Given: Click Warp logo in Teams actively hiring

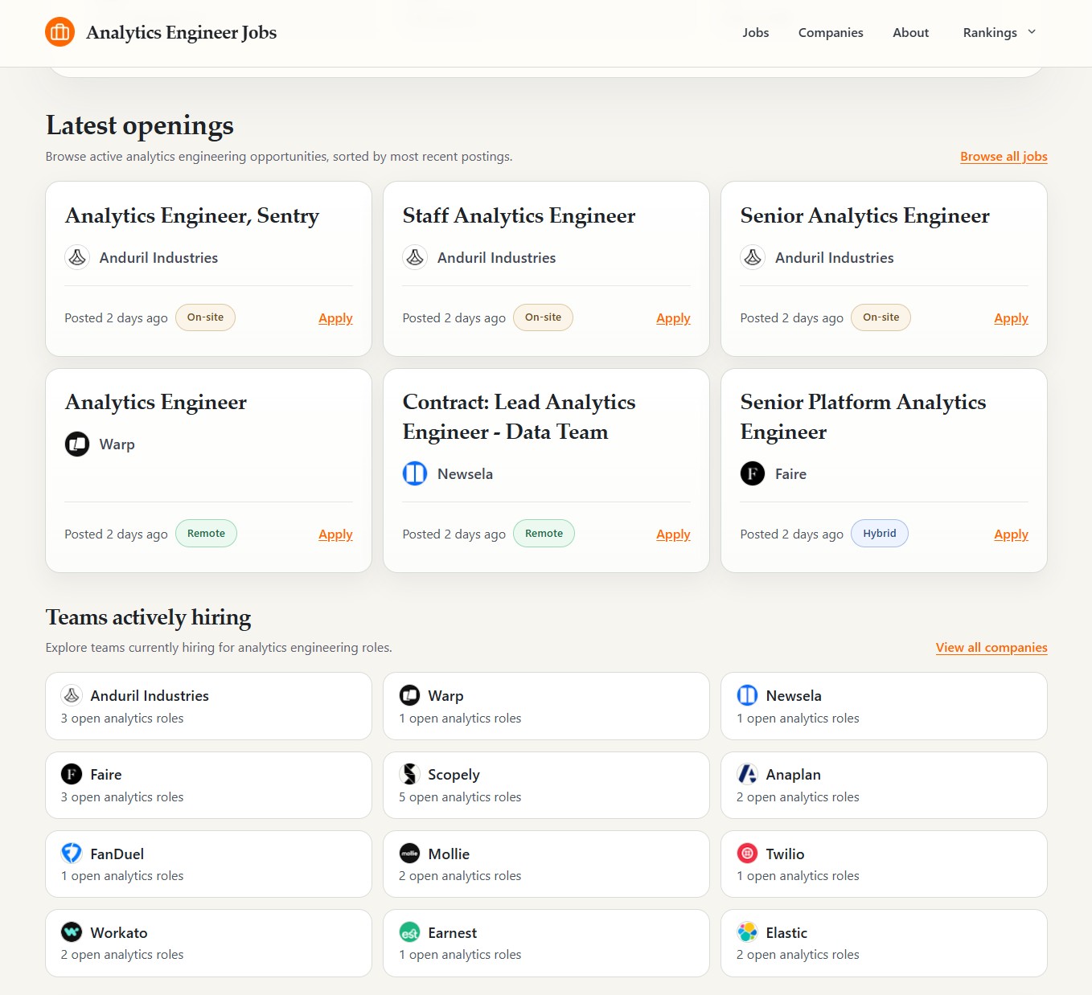Looking at the screenshot, I should [409, 695].
